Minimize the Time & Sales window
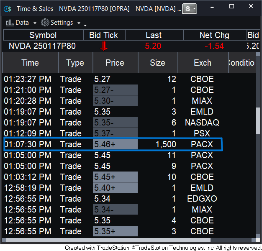Screen dimensions: 262x251 click(212, 7)
